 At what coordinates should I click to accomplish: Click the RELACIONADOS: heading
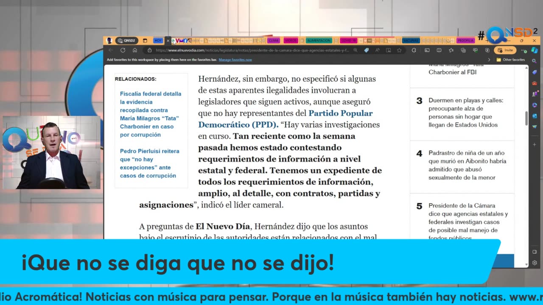click(x=135, y=79)
